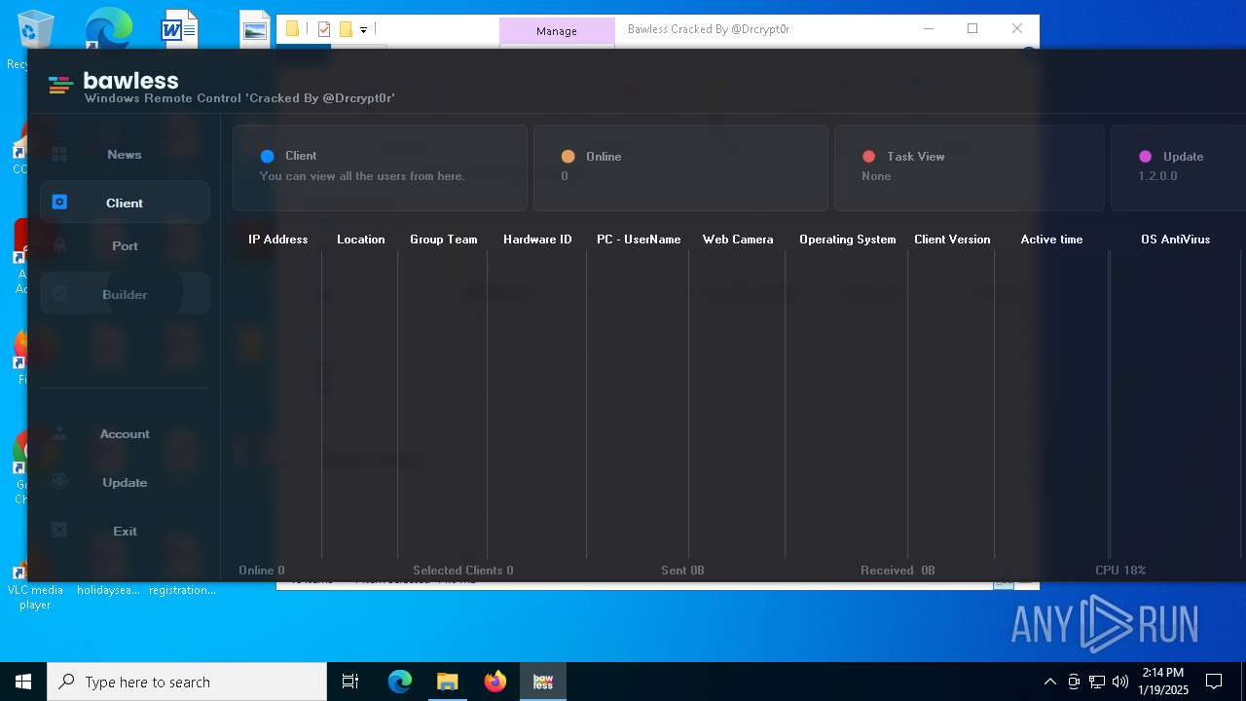Click the Online 0 status text
This screenshot has height=701, width=1246.
coord(262,571)
